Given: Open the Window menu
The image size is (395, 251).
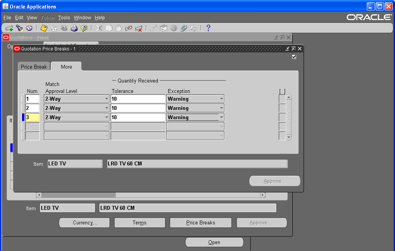Looking at the screenshot, I should (83, 18).
